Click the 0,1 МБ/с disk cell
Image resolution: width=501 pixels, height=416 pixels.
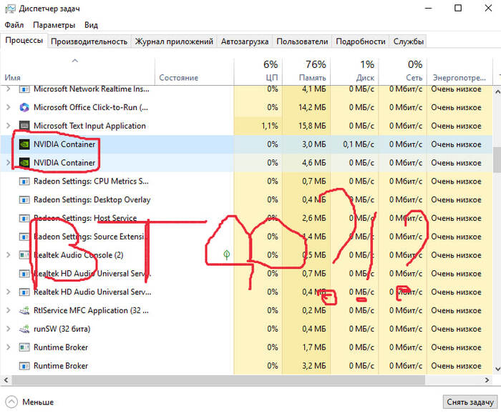[x=355, y=144]
